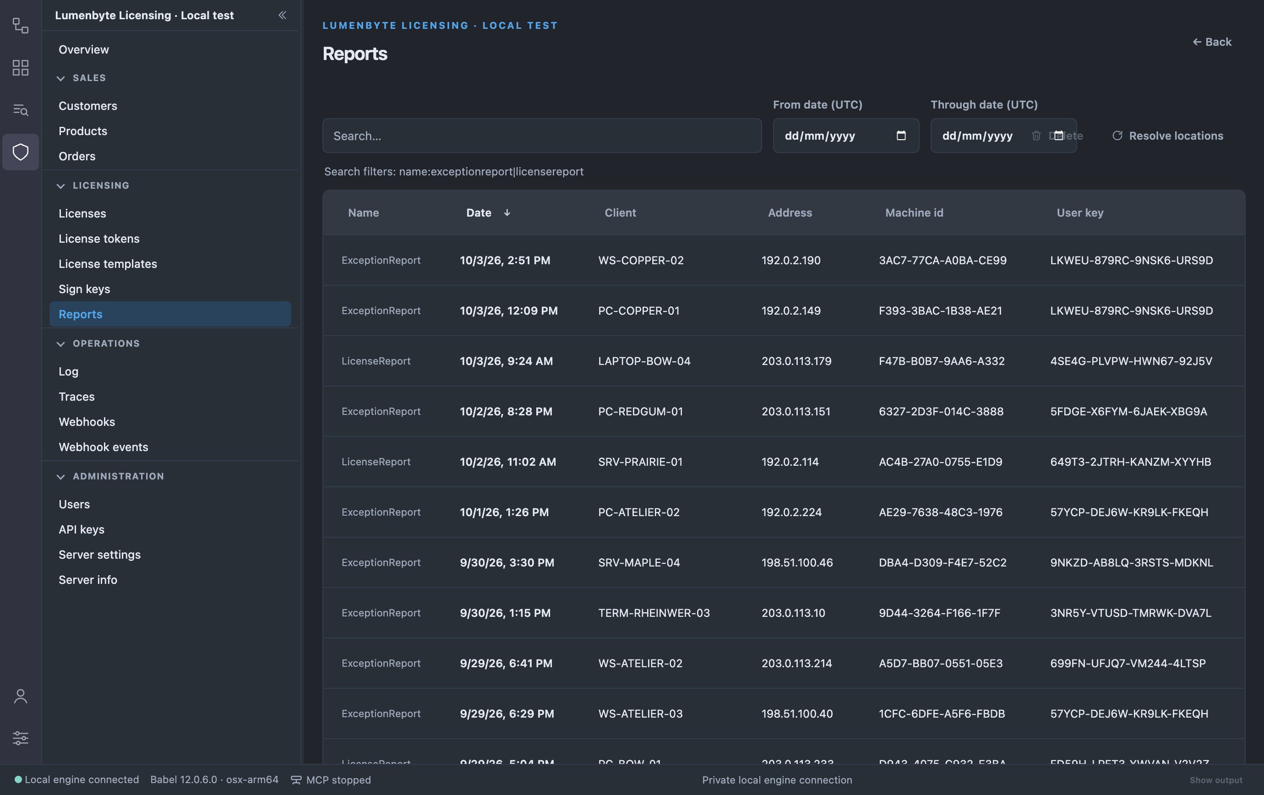Click the calendar icon in From date field
This screenshot has height=795, width=1264.
pyautogui.click(x=901, y=136)
